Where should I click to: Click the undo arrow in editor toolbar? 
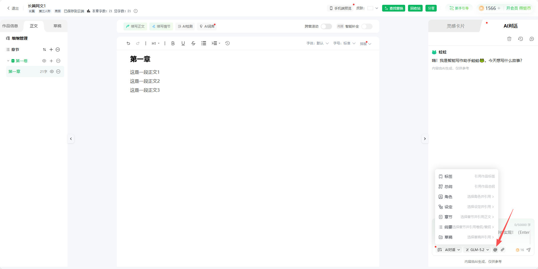pyautogui.click(x=128, y=43)
